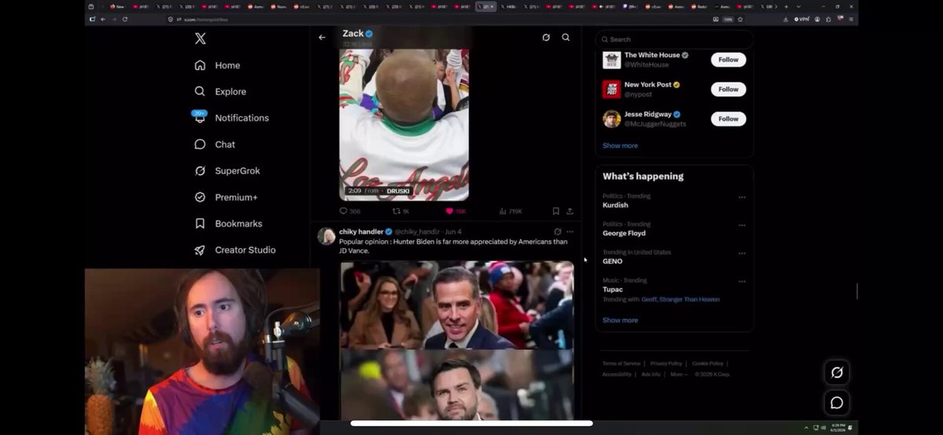Image resolution: width=943 pixels, height=435 pixels.
Task: Open the Chat bubble icon
Action: [x=200, y=144]
